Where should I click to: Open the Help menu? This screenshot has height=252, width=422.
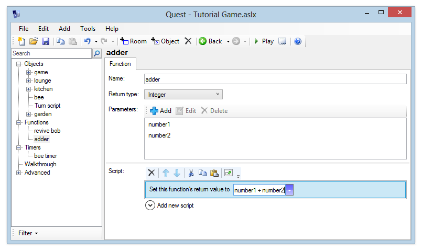click(112, 29)
